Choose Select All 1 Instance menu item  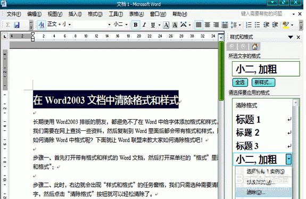coord(266,171)
